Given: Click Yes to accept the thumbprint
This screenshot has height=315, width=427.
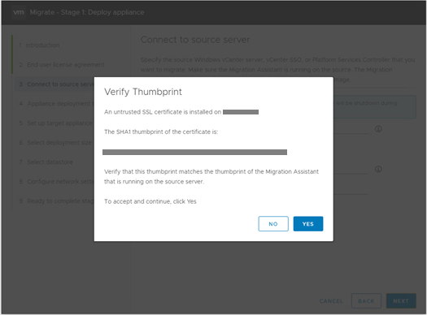Looking at the screenshot, I should 308,224.
